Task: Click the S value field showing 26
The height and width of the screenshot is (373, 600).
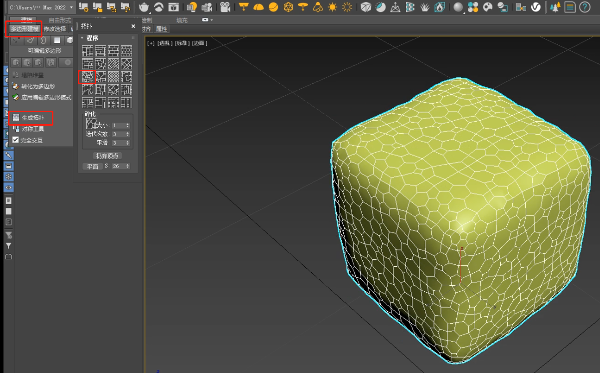Action: coord(118,166)
